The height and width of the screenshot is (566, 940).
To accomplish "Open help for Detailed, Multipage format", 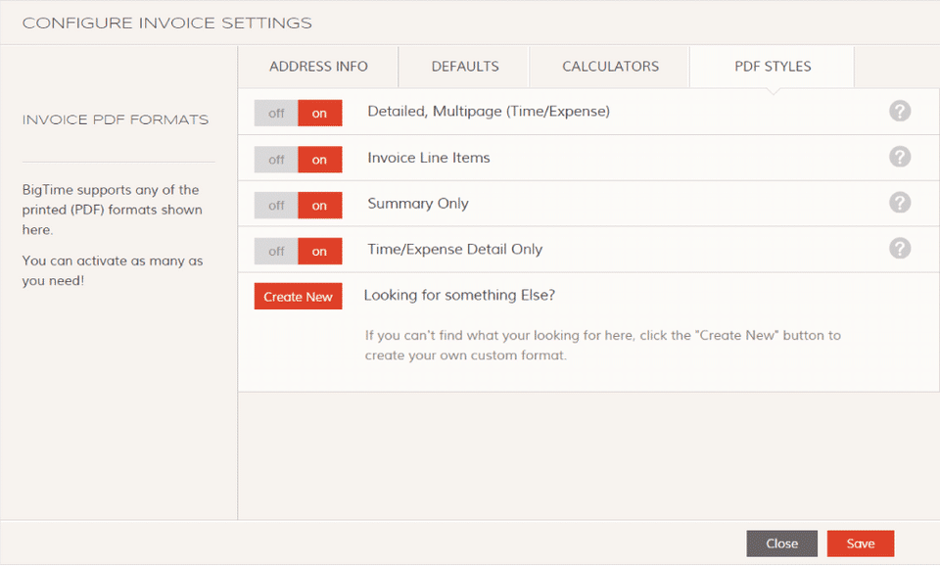I will point(899,111).
